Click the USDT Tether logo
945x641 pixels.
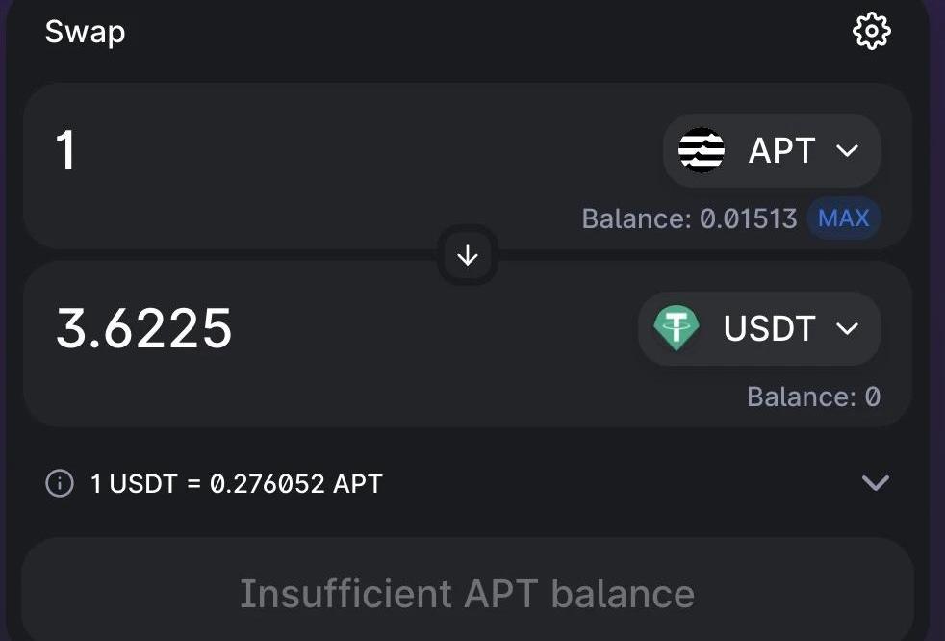[677, 328]
